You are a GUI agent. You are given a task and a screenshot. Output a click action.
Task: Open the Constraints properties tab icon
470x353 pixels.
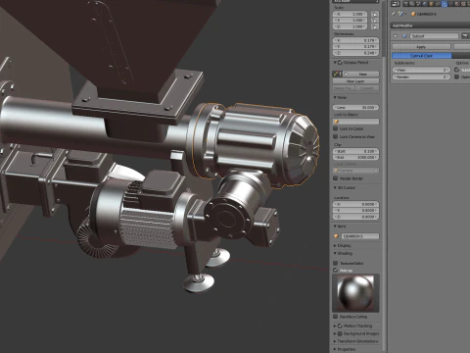pyautogui.click(x=438, y=4)
